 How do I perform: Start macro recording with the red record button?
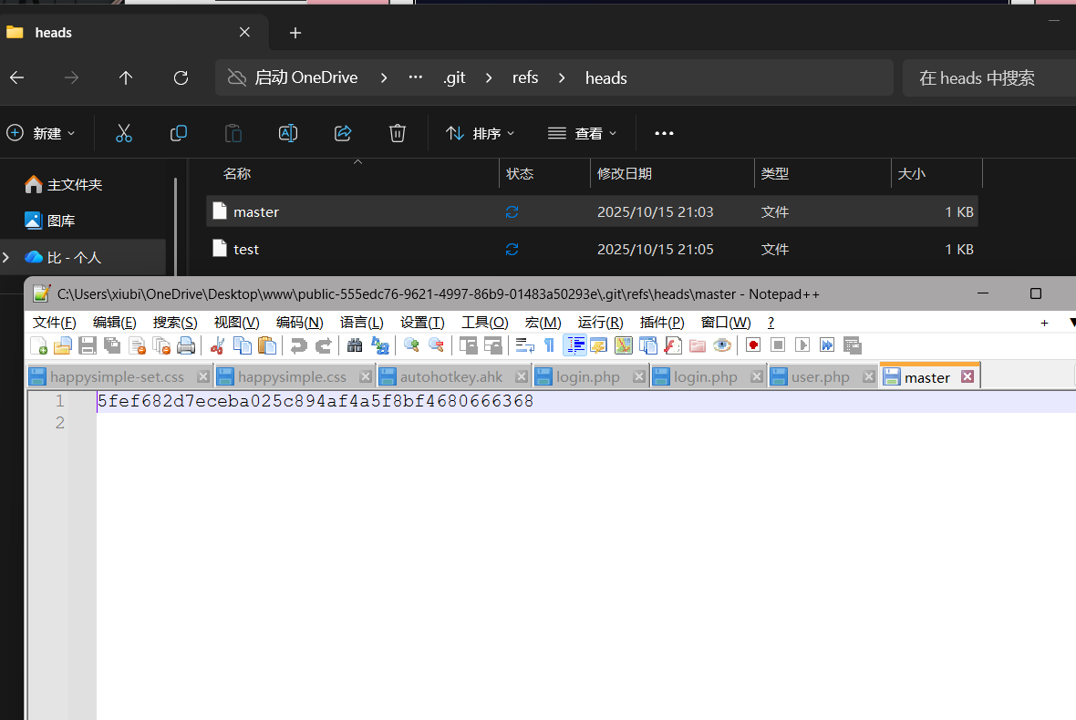[x=753, y=345]
